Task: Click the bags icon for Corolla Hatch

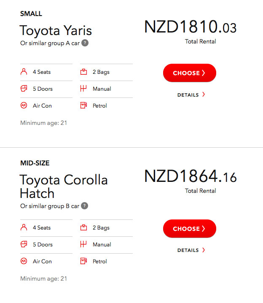Action: click(x=83, y=227)
